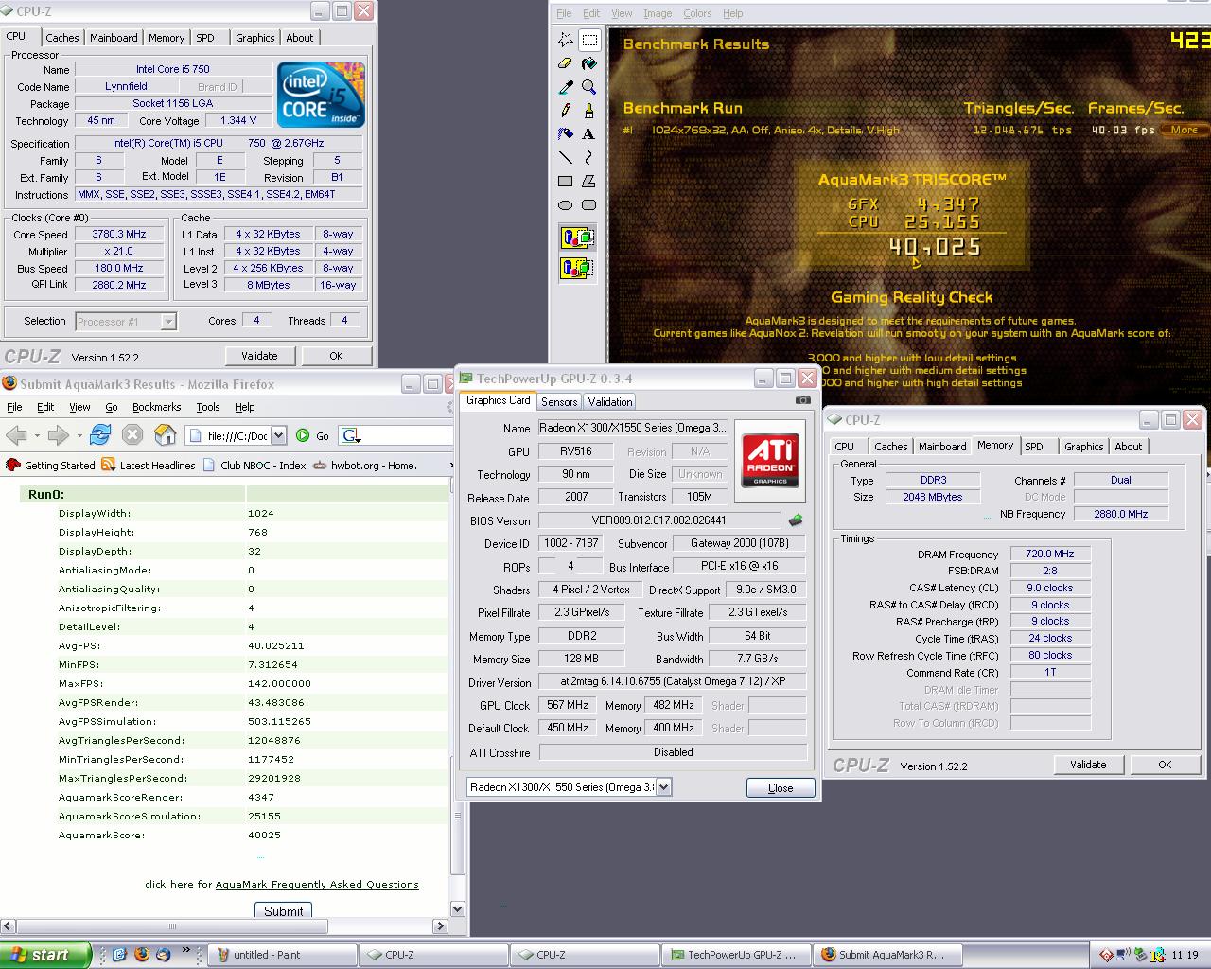Choose the Line tool in Paint
This screenshot has height=969, width=1211.
coord(566,158)
